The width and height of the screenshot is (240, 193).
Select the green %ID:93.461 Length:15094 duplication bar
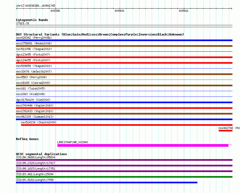click(x=124, y=177)
